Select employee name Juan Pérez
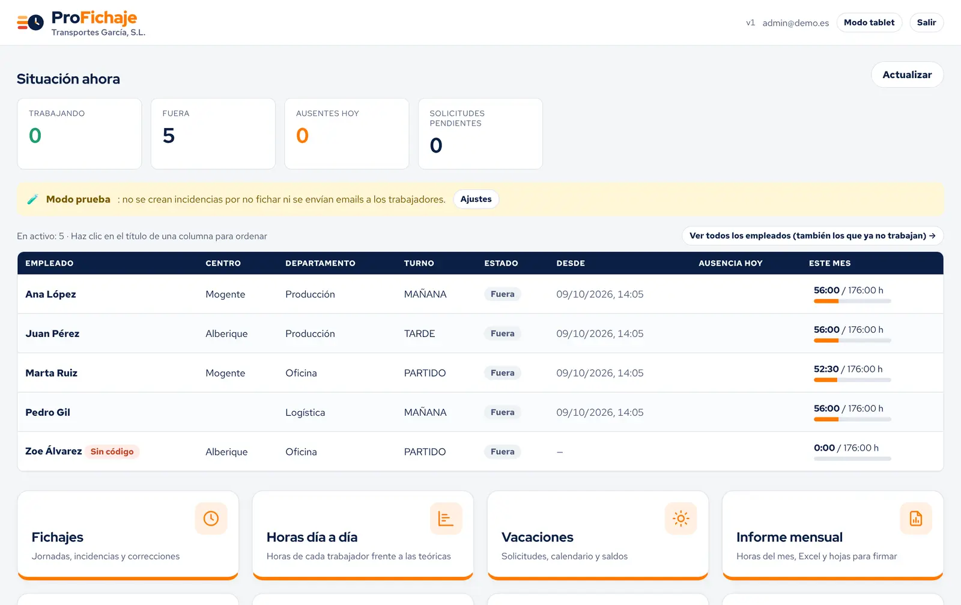 click(52, 333)
